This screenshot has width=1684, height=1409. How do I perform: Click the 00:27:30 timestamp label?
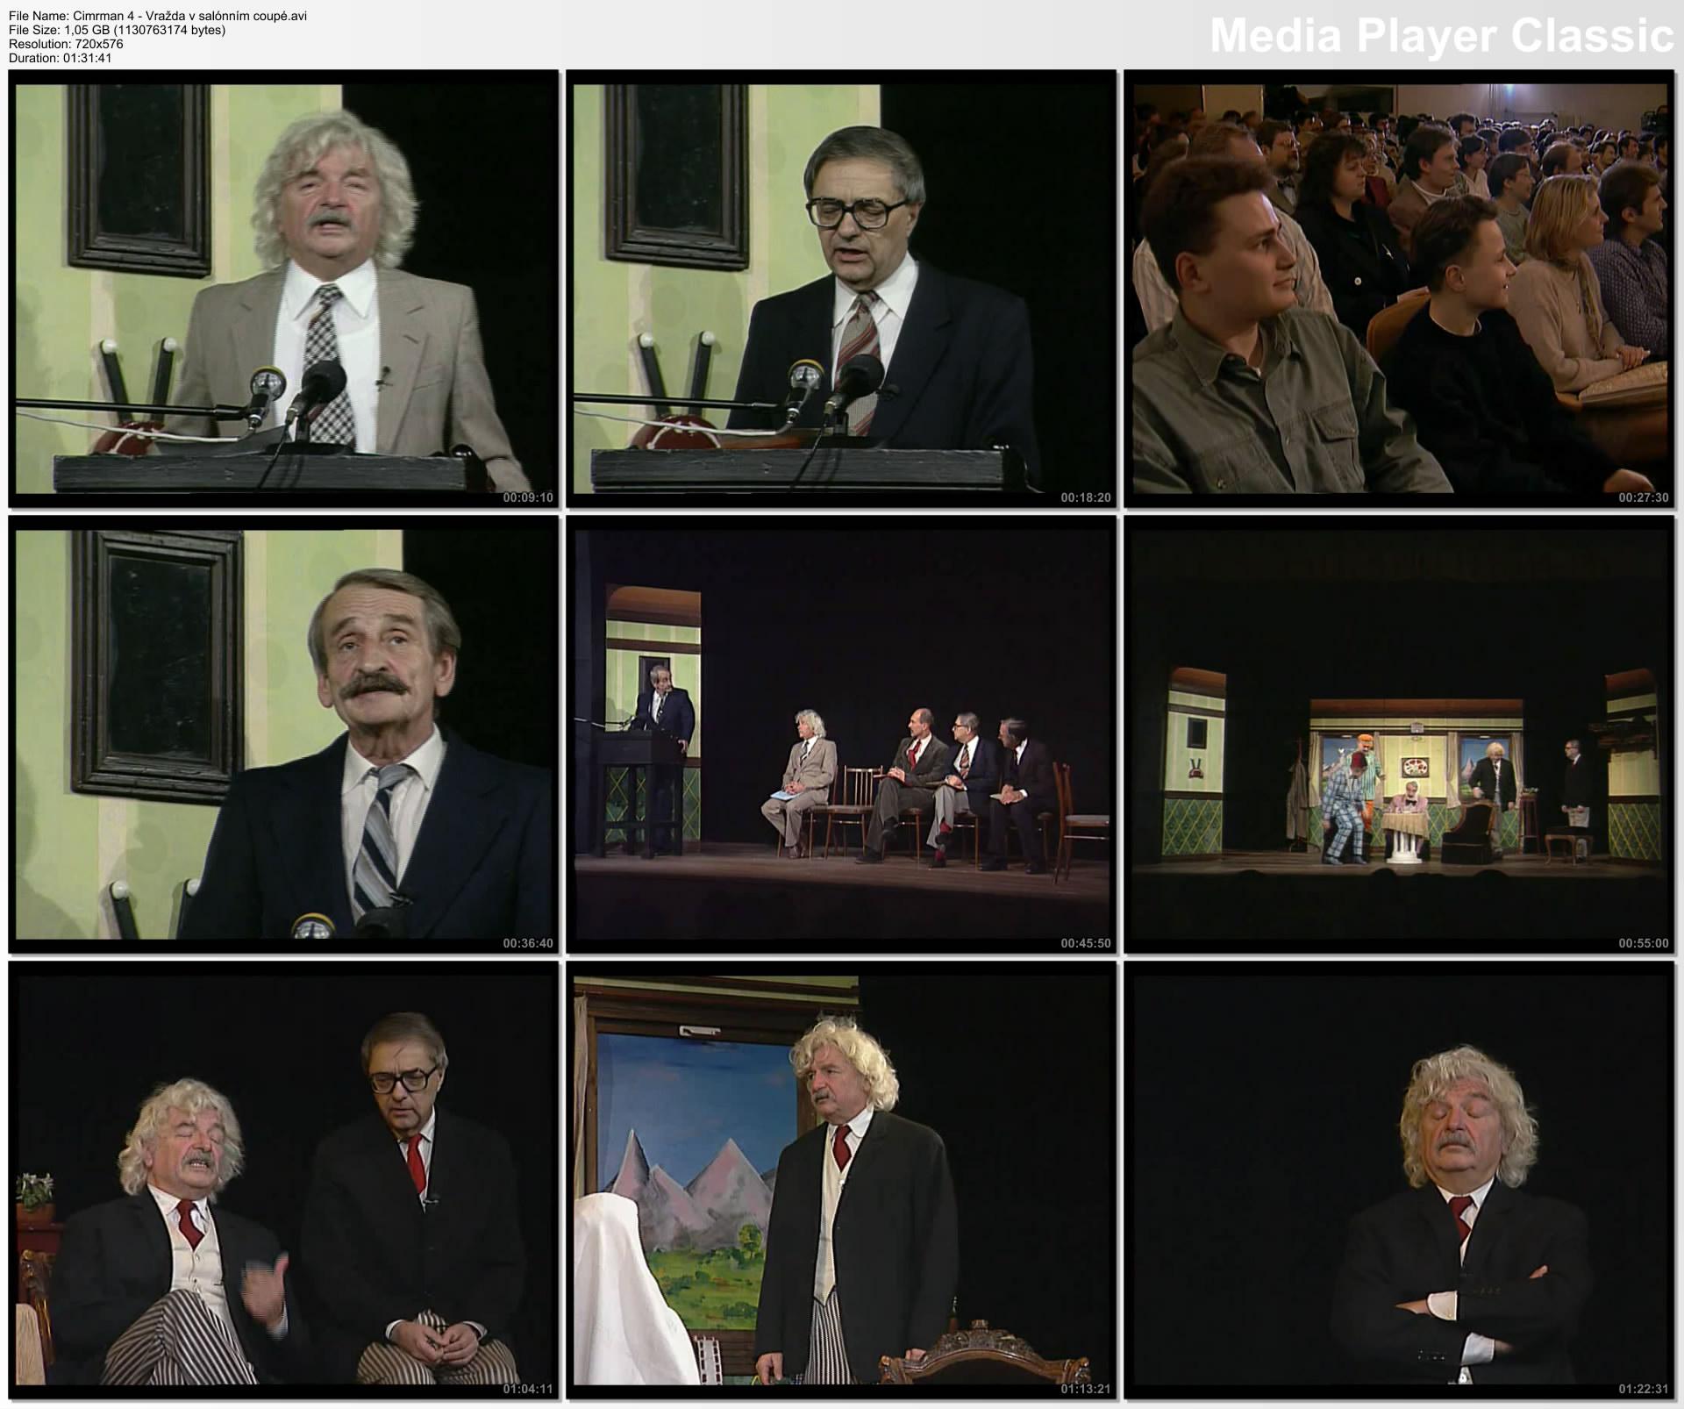(x=1644, y=497)
